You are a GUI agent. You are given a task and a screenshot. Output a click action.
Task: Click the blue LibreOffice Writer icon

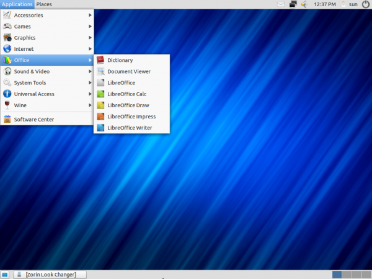pyautogui.click(x=100, y=128)
